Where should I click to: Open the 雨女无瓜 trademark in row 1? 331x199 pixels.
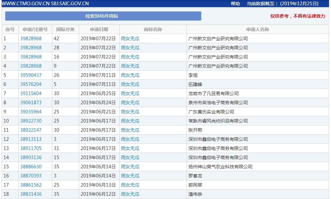[130, 38]
